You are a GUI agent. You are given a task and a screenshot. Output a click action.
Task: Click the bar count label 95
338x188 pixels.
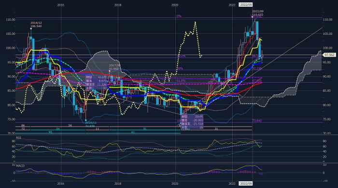pos(50,132)
